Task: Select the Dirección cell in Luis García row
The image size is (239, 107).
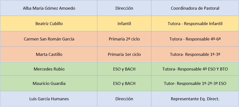Action: coord(124,99)
